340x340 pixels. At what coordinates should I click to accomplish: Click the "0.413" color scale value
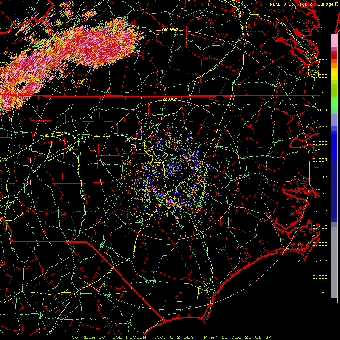[320, 227]
